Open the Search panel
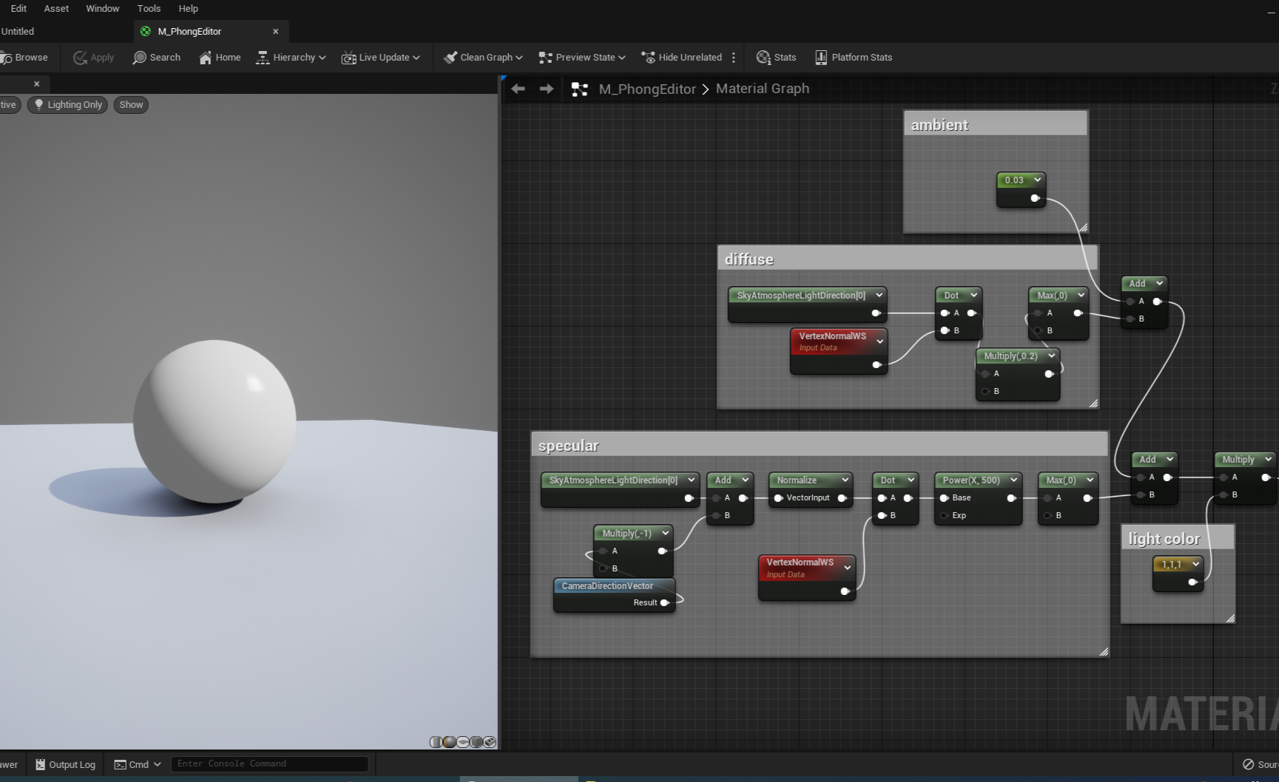This screenshot has width=1279, height=782. 156,57
